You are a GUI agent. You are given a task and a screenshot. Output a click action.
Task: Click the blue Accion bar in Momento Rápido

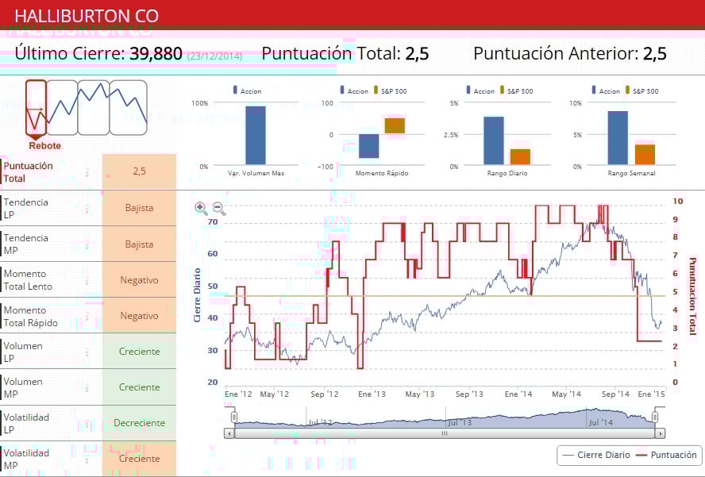point(368,146)
